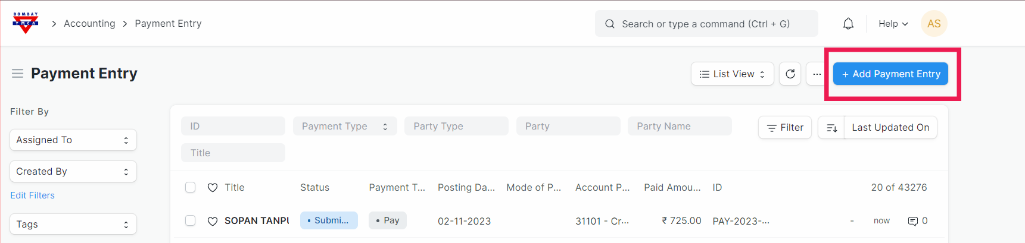Expand the Assigned To filter dropdown
The width and height of the screenshot is (1025, 243).
(x=73, y=140)
